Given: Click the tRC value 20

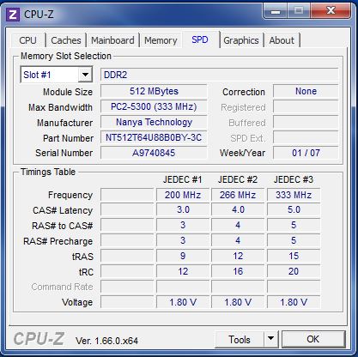Looking at the screenshot, I should coord(294,271).
